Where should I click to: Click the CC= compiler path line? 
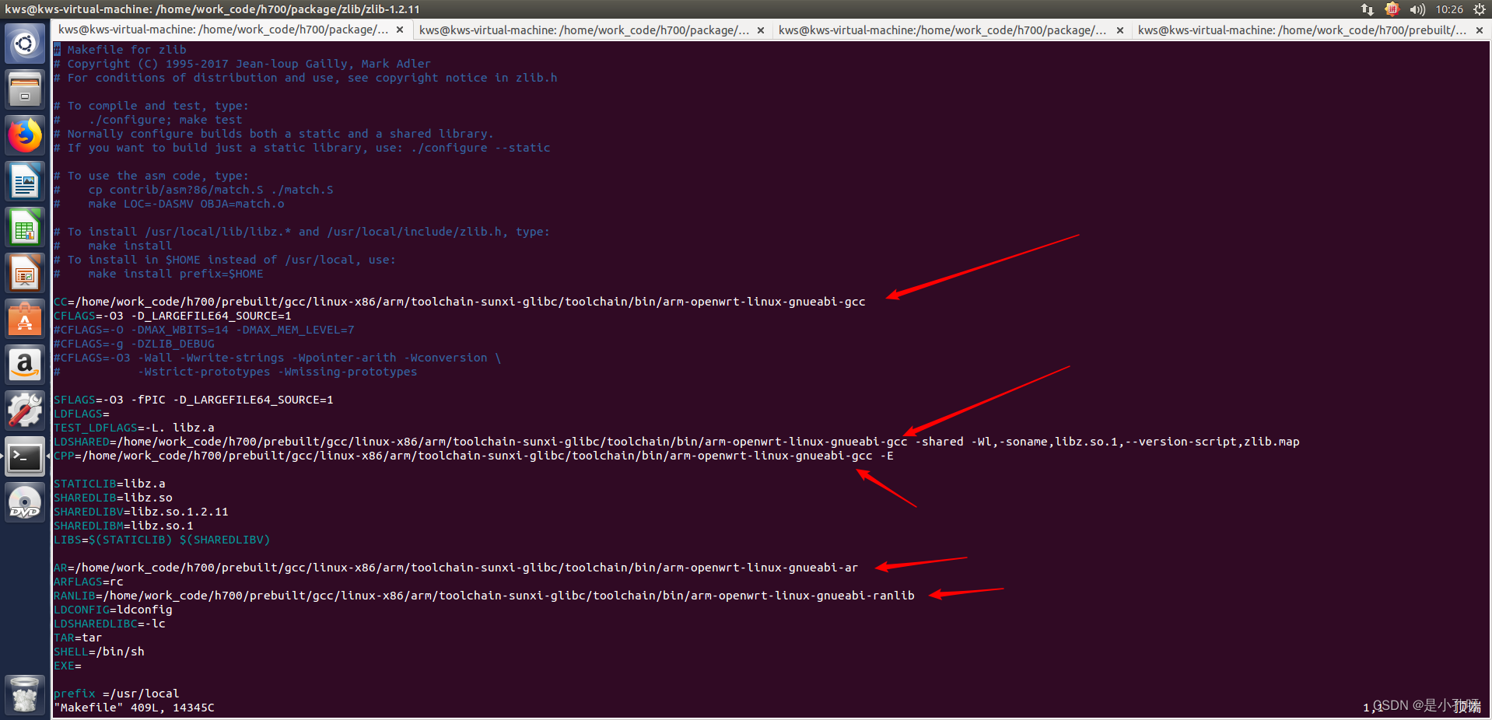459,302
